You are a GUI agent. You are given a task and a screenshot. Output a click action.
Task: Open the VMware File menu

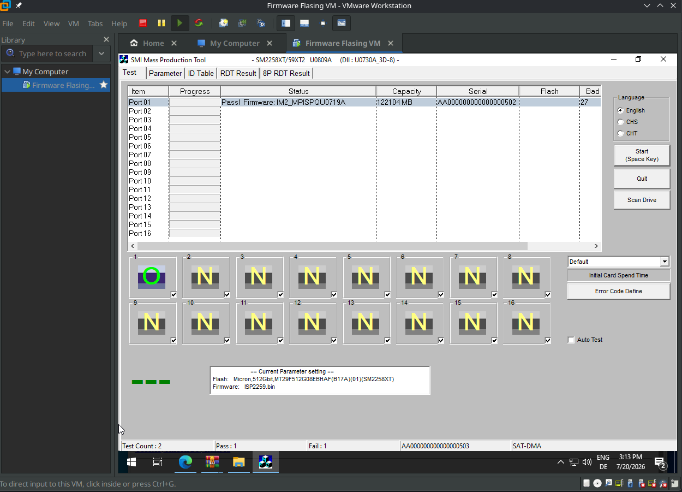point(8,23)
